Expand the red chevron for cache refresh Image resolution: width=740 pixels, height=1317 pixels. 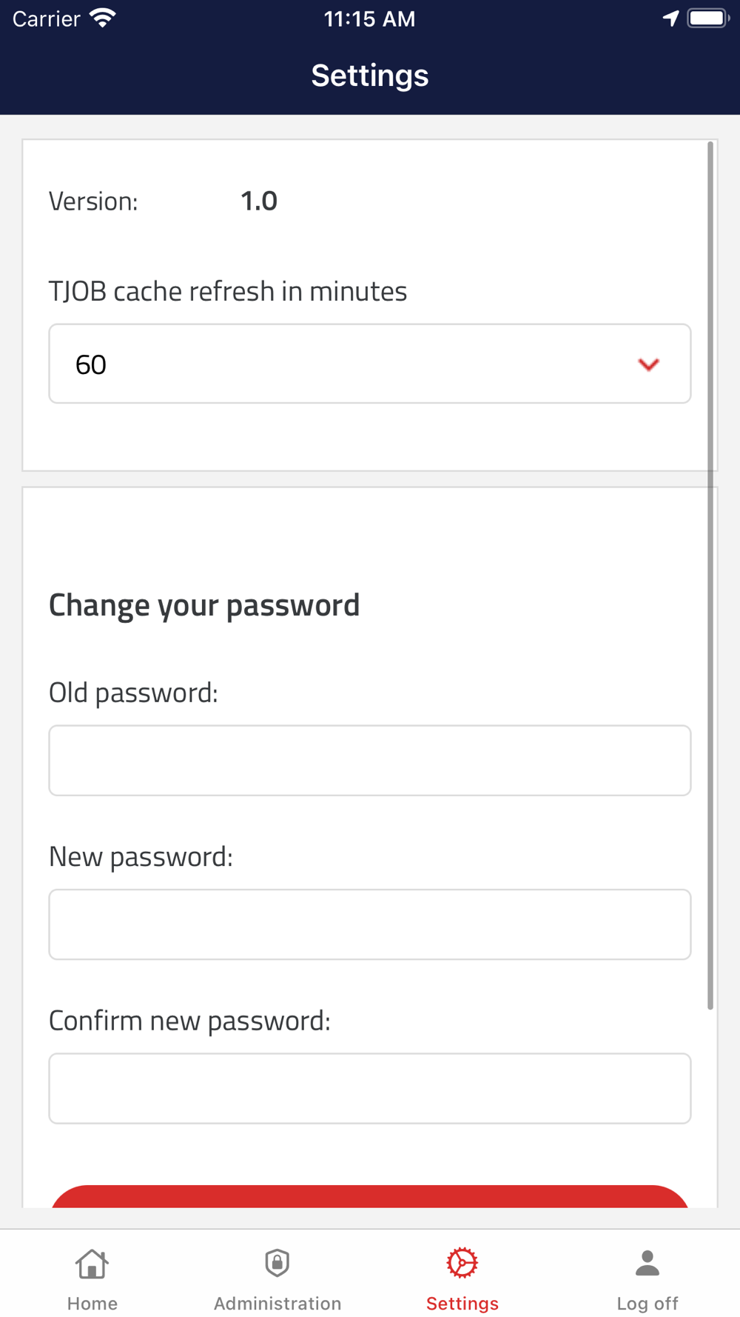pos(649,364)
